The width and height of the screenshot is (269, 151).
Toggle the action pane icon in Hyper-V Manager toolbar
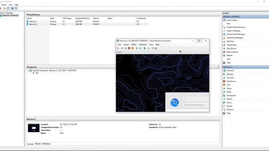tap(16, 8)
